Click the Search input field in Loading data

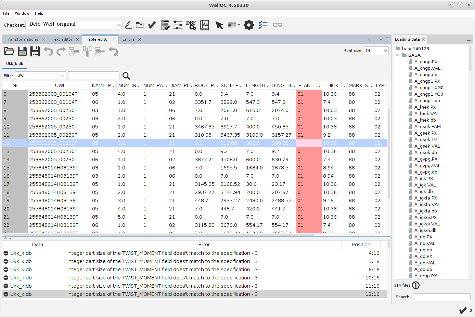click(441, 297)
